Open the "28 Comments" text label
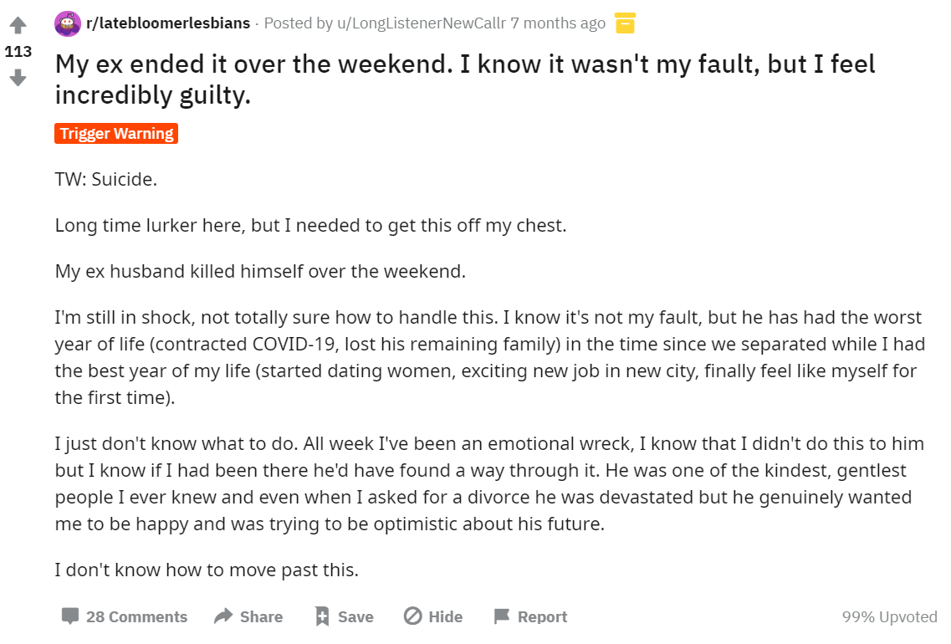Viewport: 951px width, 644px height. tap(136, 616)
